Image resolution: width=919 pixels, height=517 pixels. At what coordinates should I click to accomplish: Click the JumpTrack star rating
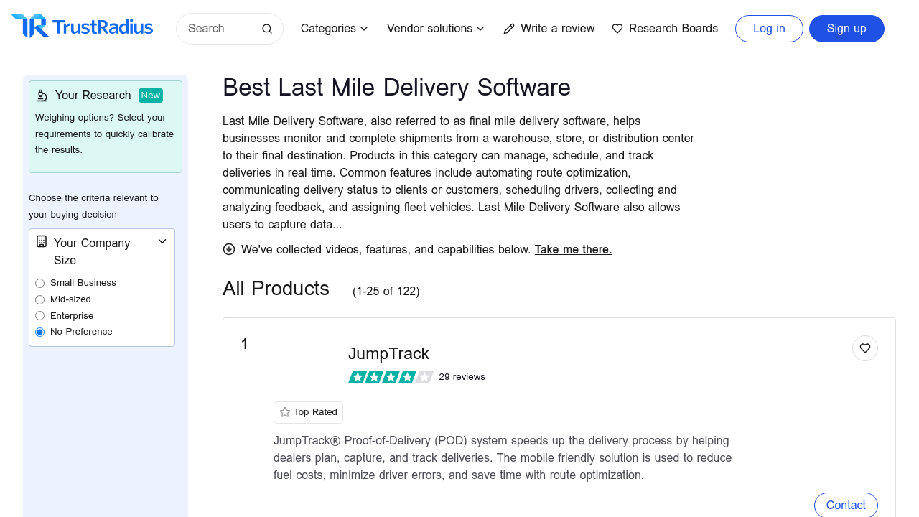point(391,377)
